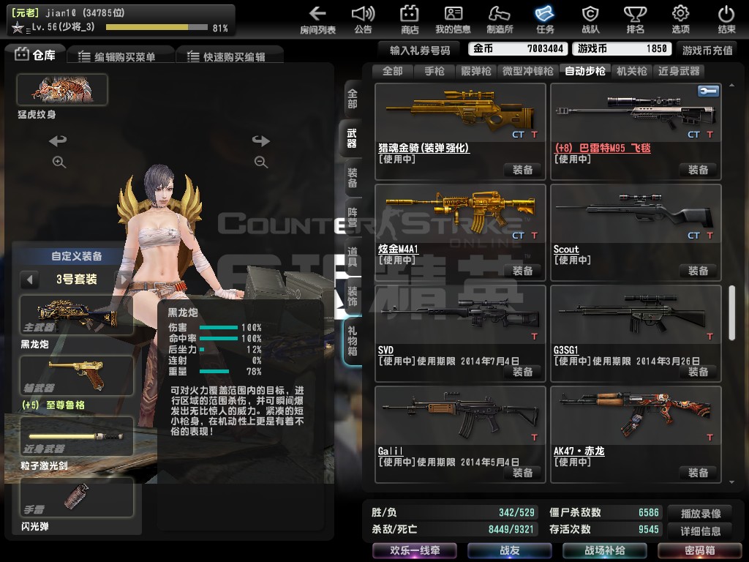Open the shop (商店) icon
This screenshot has height=562, width=749.
410,19
